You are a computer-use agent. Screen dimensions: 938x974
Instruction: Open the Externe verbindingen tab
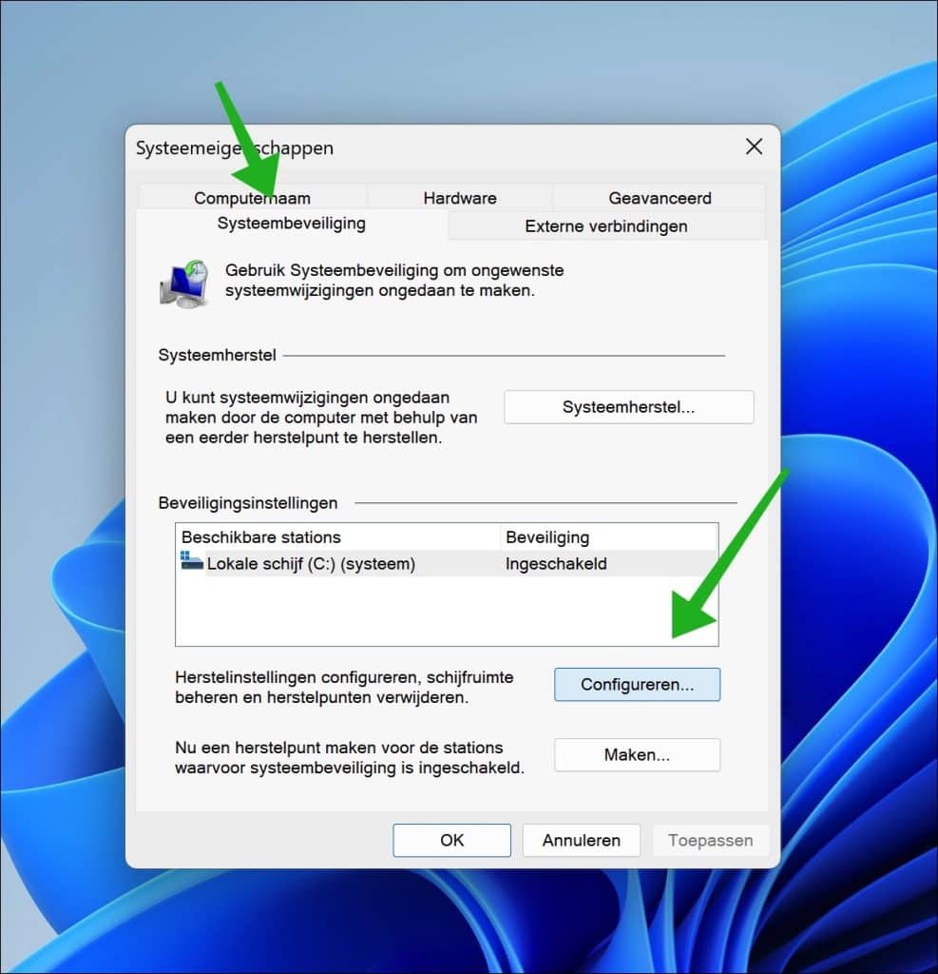pos(605,226)
